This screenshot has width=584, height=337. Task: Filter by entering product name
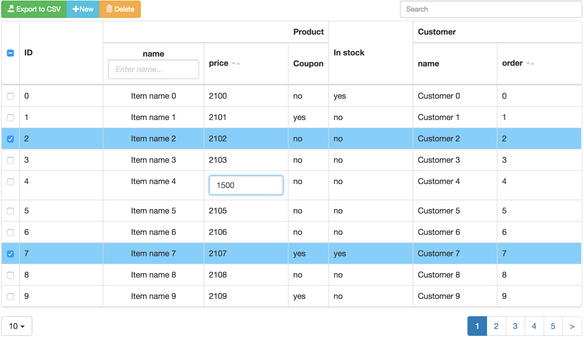pos(154,69)
